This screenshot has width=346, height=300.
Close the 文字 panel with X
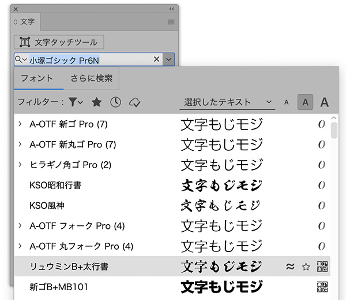(x=16, y=9)
